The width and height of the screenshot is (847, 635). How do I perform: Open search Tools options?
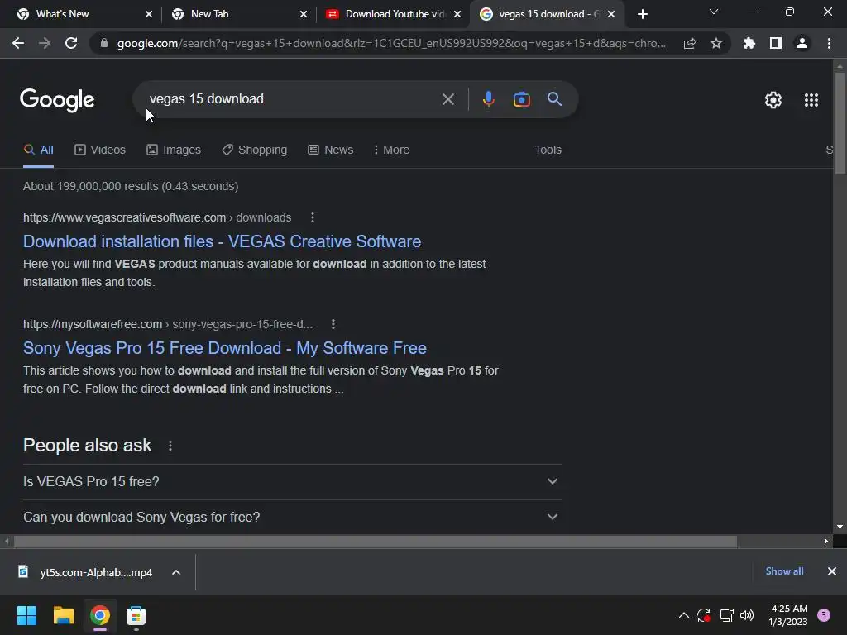[548, 150]
